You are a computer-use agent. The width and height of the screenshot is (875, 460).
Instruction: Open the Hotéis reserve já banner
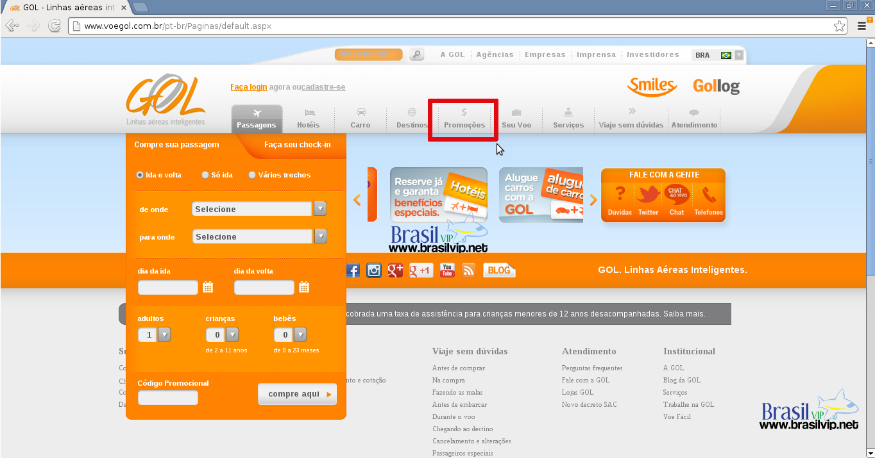439,195
